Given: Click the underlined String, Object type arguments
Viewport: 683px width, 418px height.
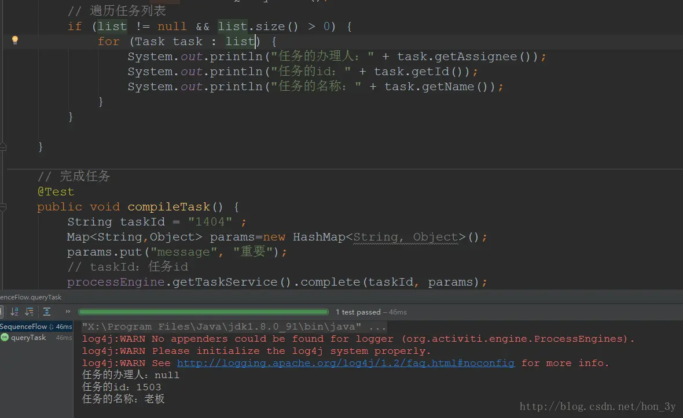Looking at the screenshot, I should tap(406, 237).
